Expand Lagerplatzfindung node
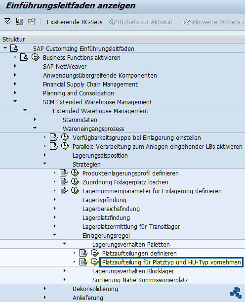Image resolution: width=245 pixels, height=302 pixels. tap(55, 217)
